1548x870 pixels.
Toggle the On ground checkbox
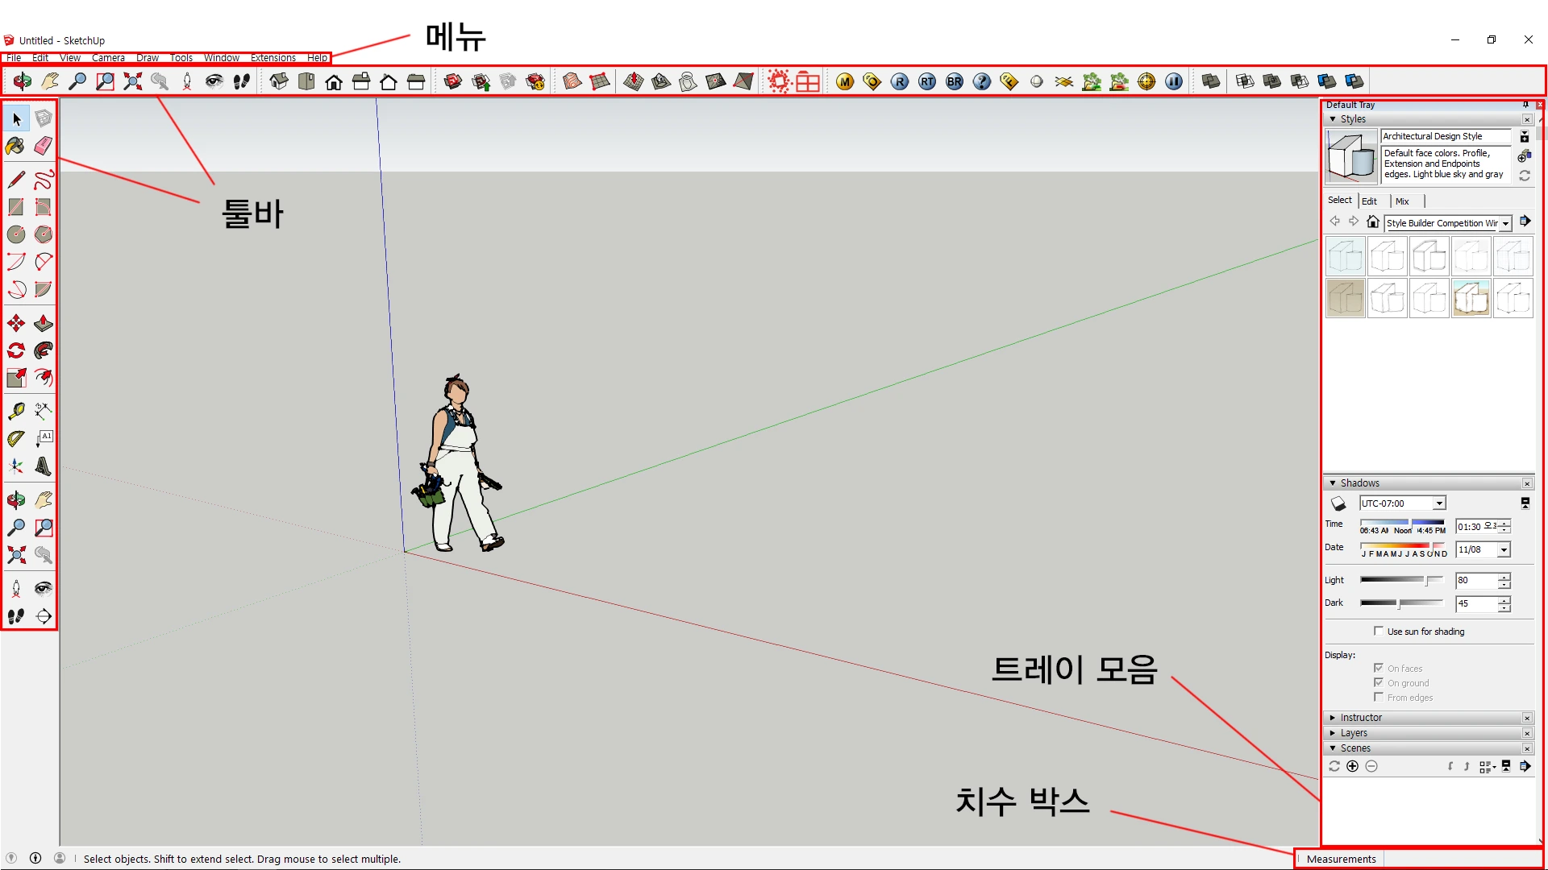(1379, 682)
